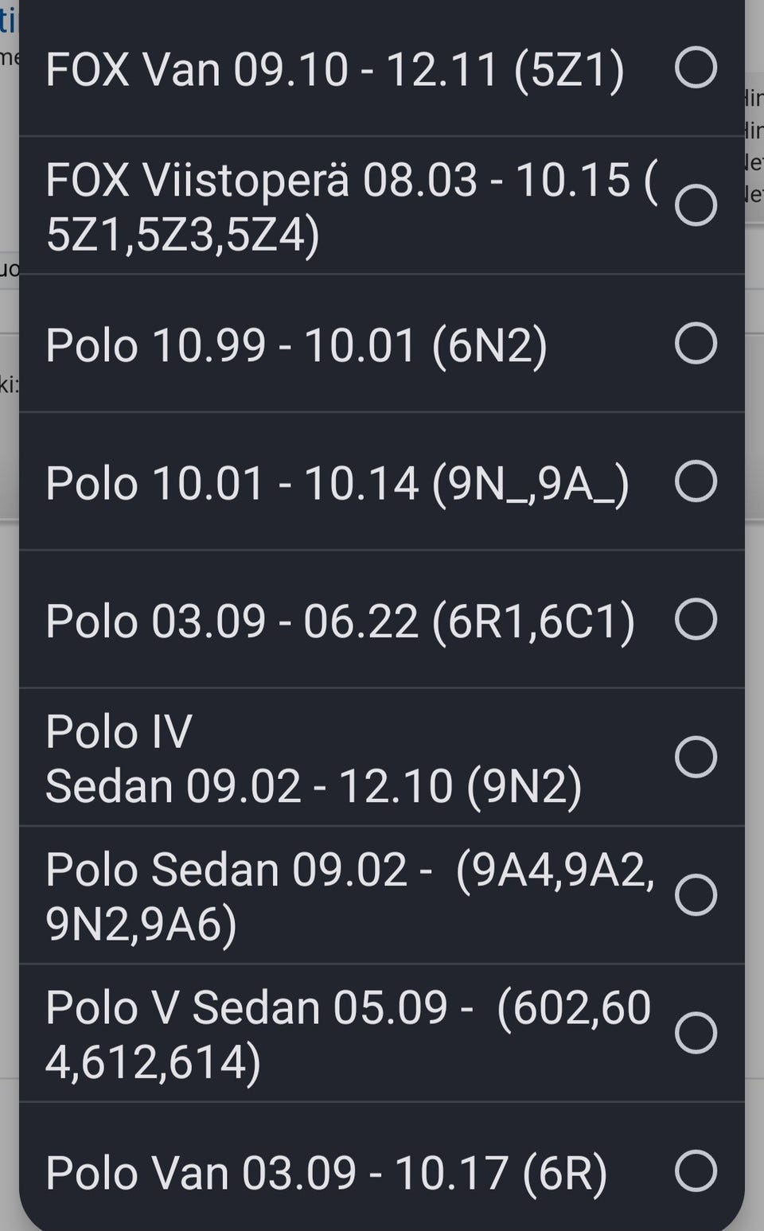
Task: Enable the Polo 10.99 - 10.01 (6N2) radio button
Action: (696, 343)
